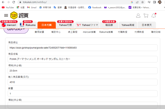165x109 pixels.
Task: Open 線上客服 shortcut
Action: [73, 32]
